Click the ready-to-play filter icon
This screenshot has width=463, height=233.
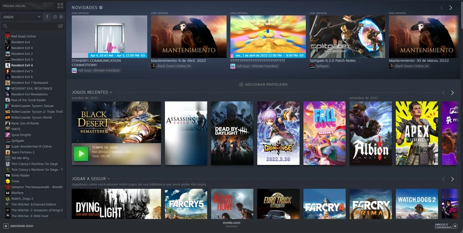tap(61, 17)
